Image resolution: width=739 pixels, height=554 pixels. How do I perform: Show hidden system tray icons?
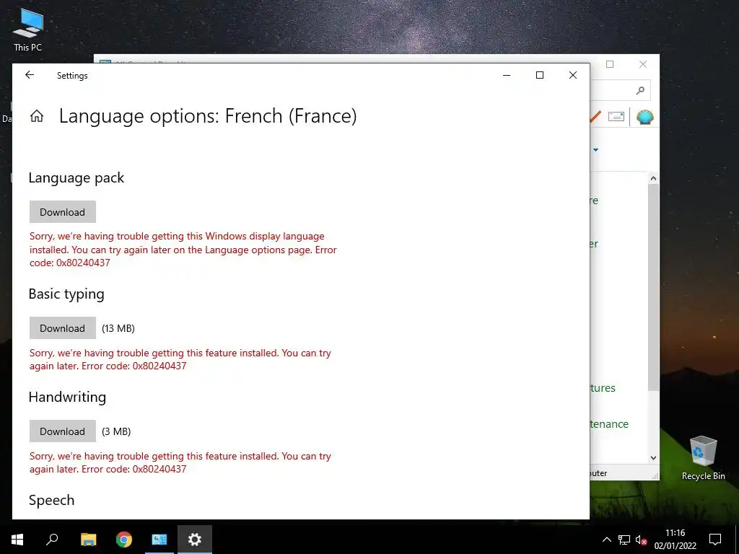(607, 540)
